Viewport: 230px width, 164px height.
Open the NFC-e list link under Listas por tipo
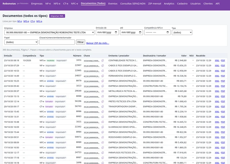pos(39,21)
